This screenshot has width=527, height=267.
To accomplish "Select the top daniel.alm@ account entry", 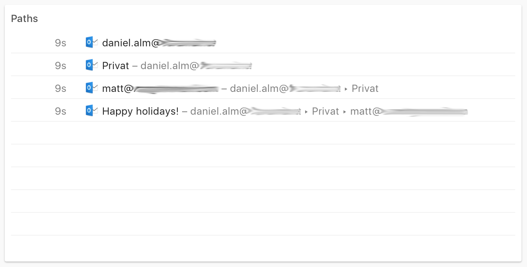I will pos(159,43).
